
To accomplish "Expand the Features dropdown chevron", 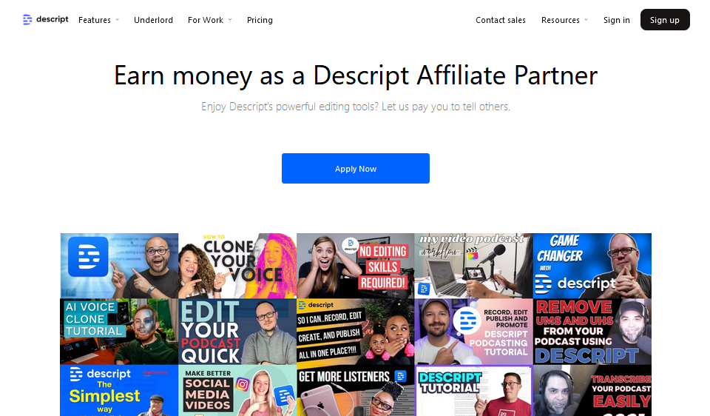I will [118, 20].
